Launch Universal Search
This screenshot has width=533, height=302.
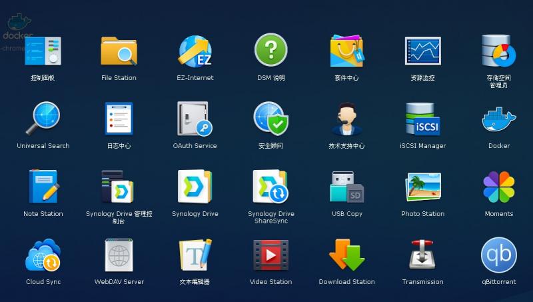[43, 119]
